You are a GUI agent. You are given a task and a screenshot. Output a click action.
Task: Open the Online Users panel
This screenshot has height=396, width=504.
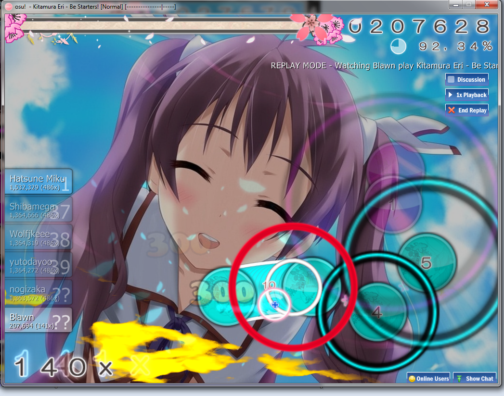[428, 379]
